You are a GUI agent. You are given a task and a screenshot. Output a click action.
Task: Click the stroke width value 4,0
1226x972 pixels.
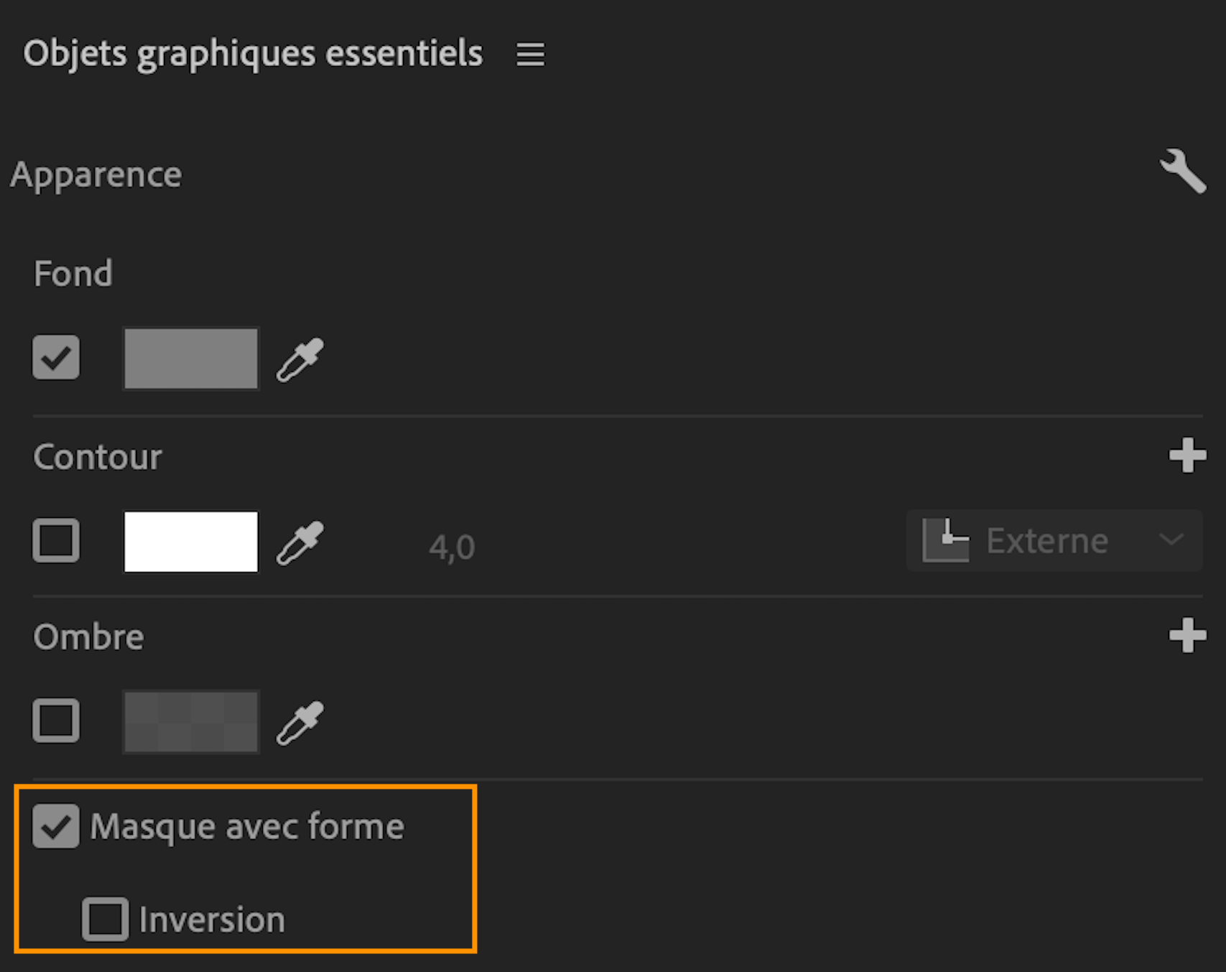point(452,547)
